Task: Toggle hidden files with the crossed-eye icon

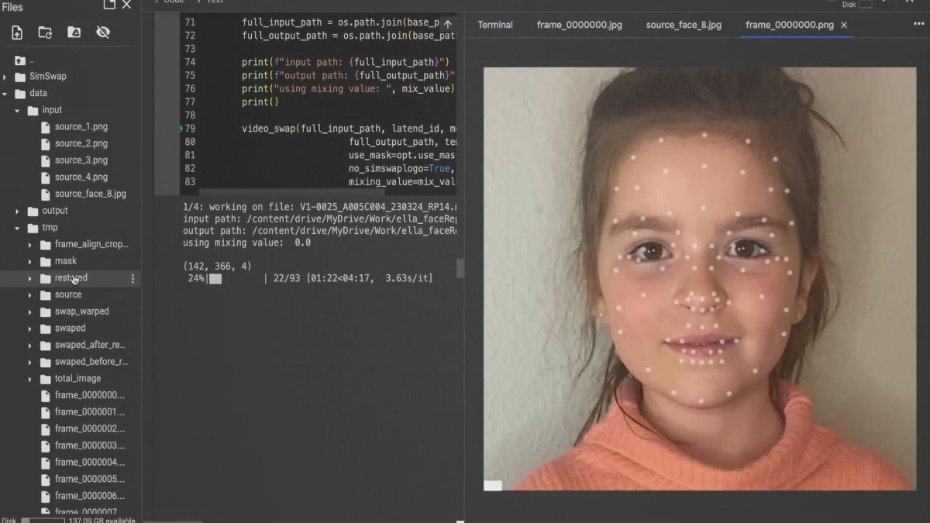Action: 103,33
